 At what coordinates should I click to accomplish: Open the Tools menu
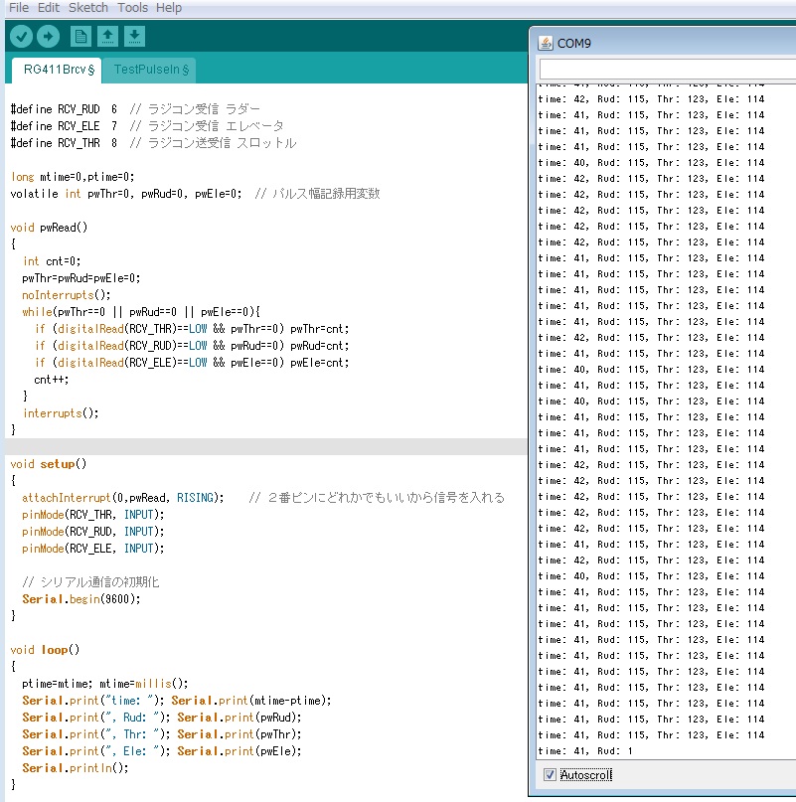click(x=132, y=8)
